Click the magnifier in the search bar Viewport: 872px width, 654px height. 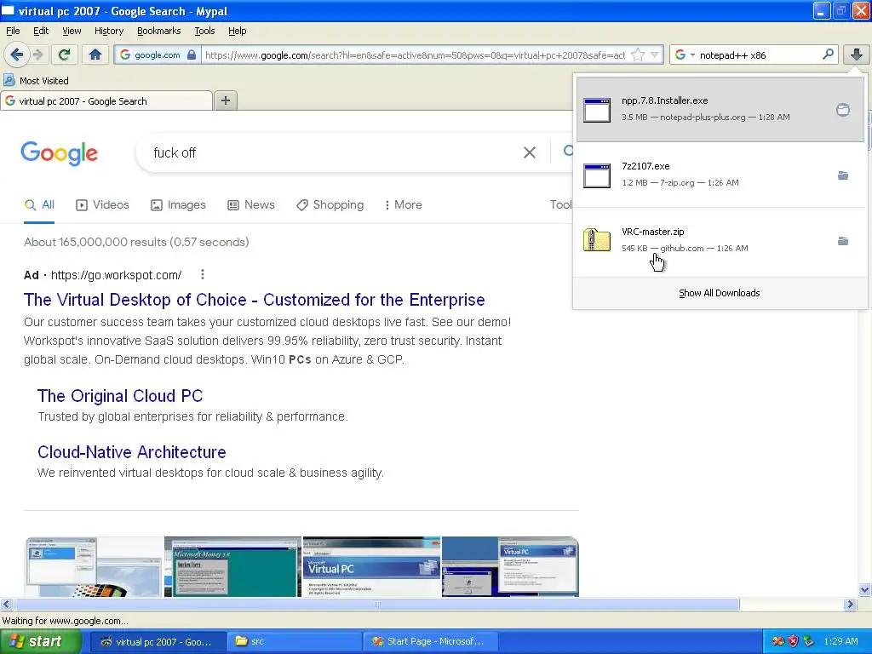pyautogui.click(x=828, y=54)
